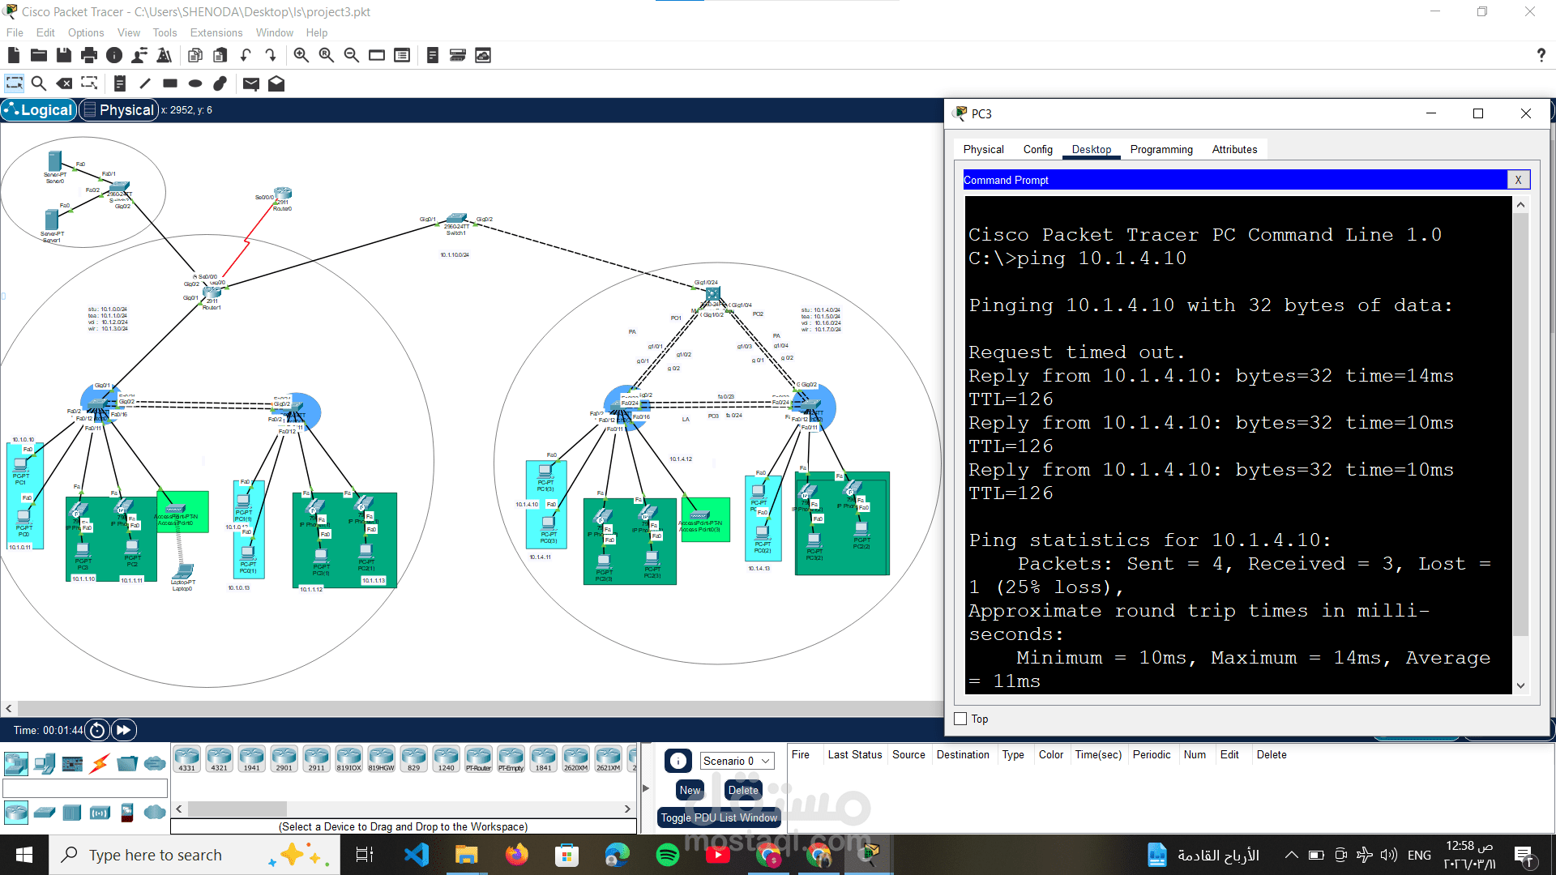Choose the PT-Router device model
This screenshot has width=1556, height=875.
coord(478,758)
